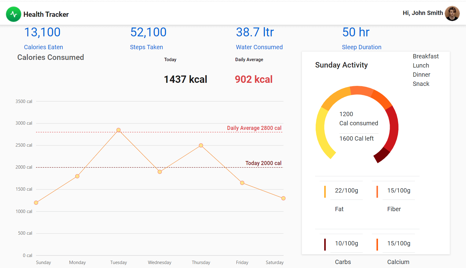Click the Daily Average 2800 cal line label
The height and width of the screenshot is (268, 466).
point(254,128)
